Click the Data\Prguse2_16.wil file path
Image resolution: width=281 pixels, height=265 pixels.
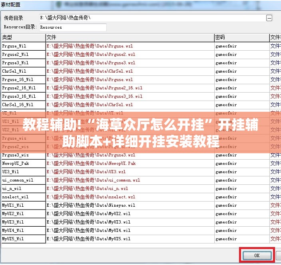pos(94,88)
